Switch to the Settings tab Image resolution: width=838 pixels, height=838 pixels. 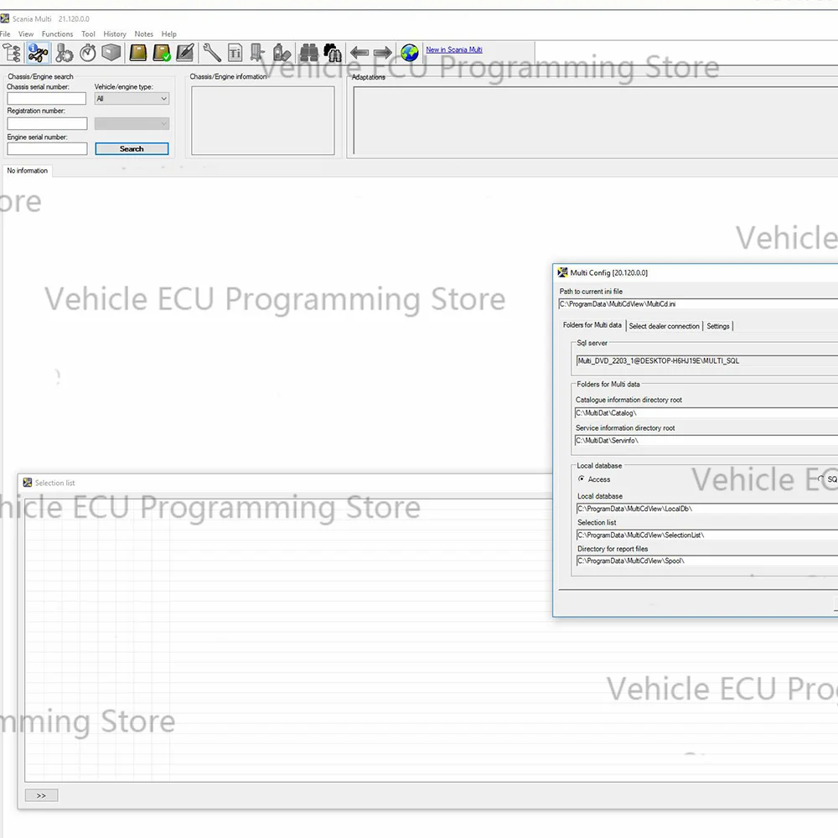718,326
